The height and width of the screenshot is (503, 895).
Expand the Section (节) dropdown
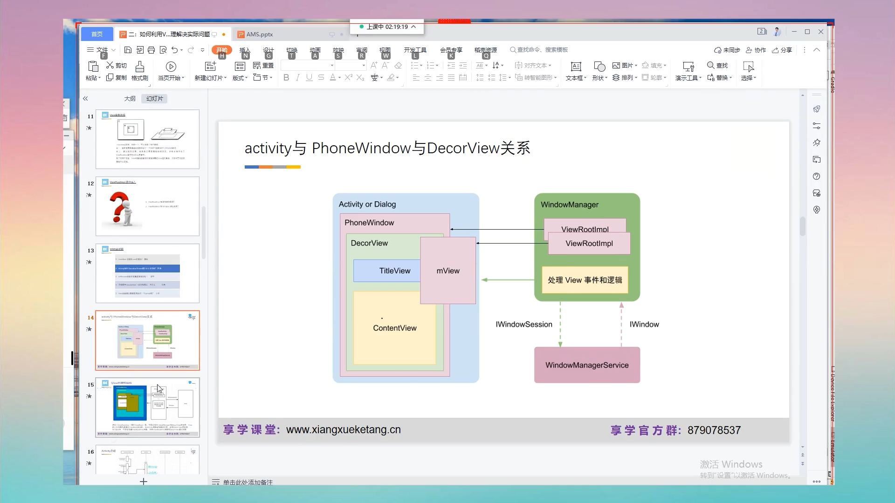click(x=263, y=78)
